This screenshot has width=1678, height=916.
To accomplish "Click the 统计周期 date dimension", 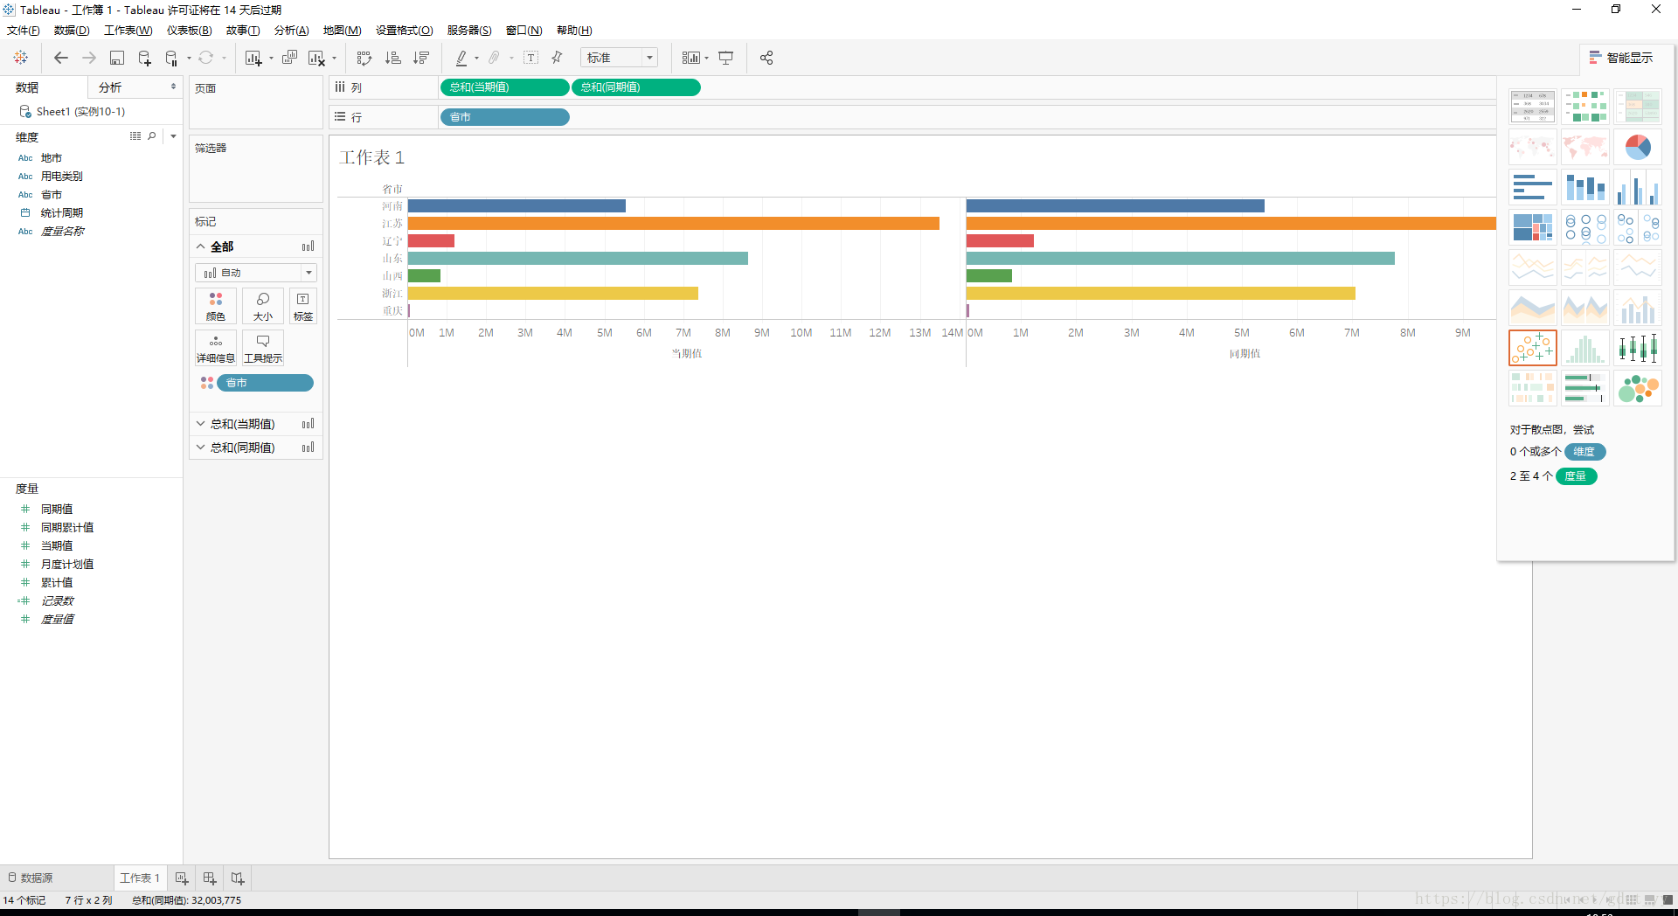I will [x=61, y=213].
